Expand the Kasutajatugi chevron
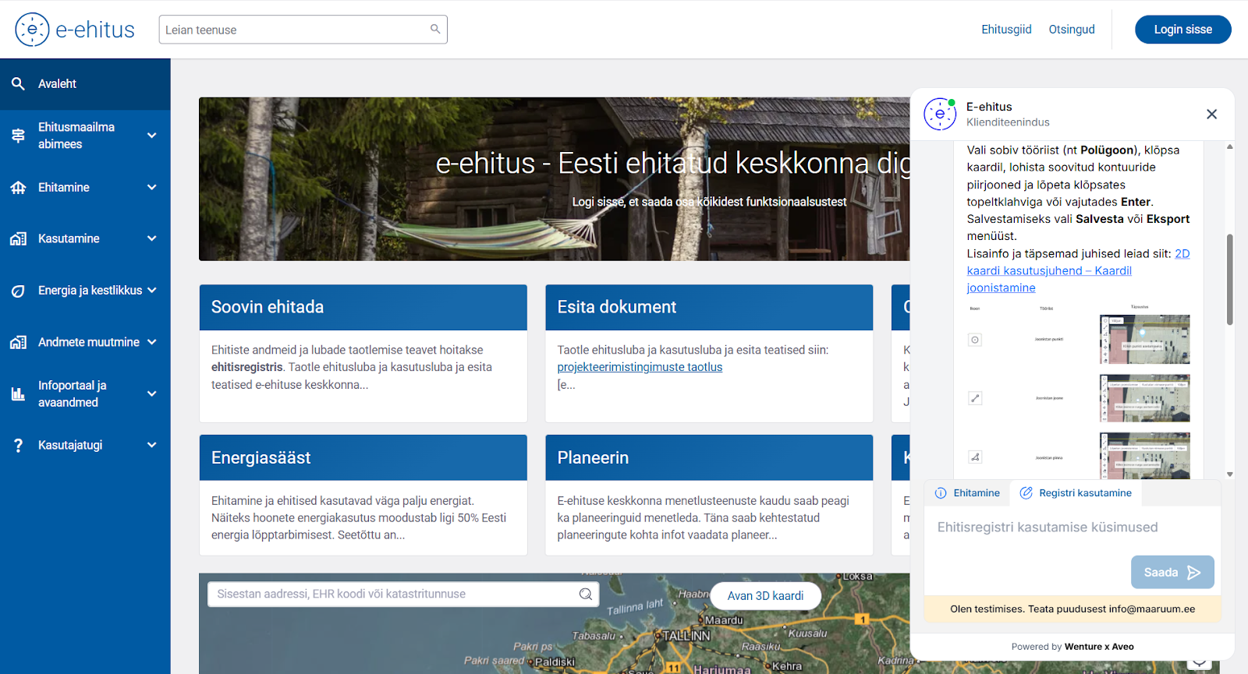This screenshot has height=674, width=1248. (152, 445)
